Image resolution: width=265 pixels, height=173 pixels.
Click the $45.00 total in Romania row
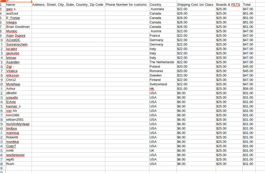[249, 71]
